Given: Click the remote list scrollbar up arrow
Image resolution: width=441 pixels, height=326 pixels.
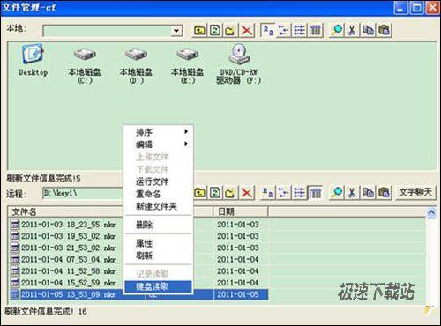Looking at the screenshot, I should point(431,212).
